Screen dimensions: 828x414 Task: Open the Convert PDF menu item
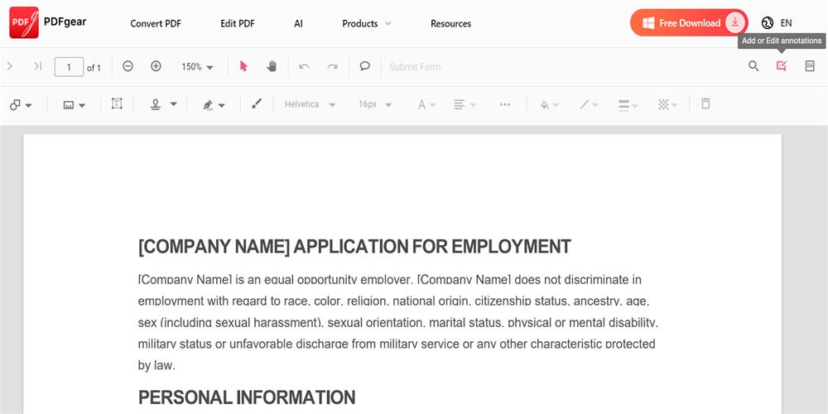156,23
